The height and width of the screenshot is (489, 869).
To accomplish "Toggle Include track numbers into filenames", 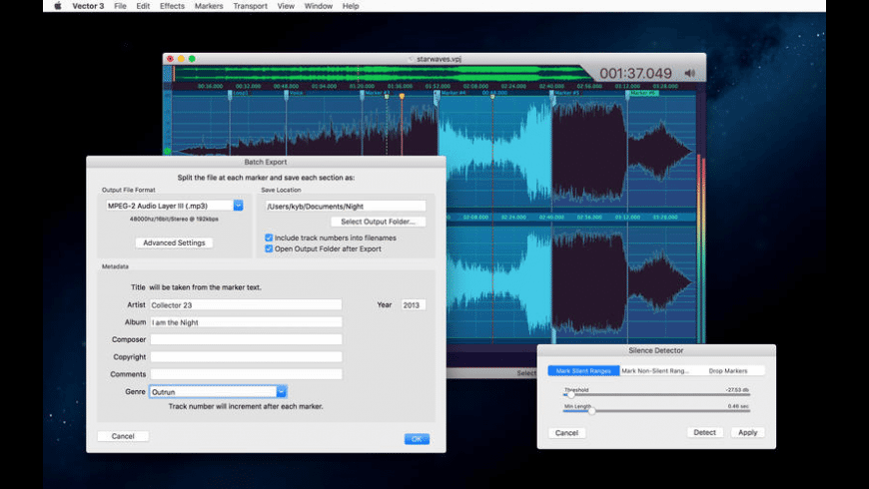I will click(x=269, y=238).
